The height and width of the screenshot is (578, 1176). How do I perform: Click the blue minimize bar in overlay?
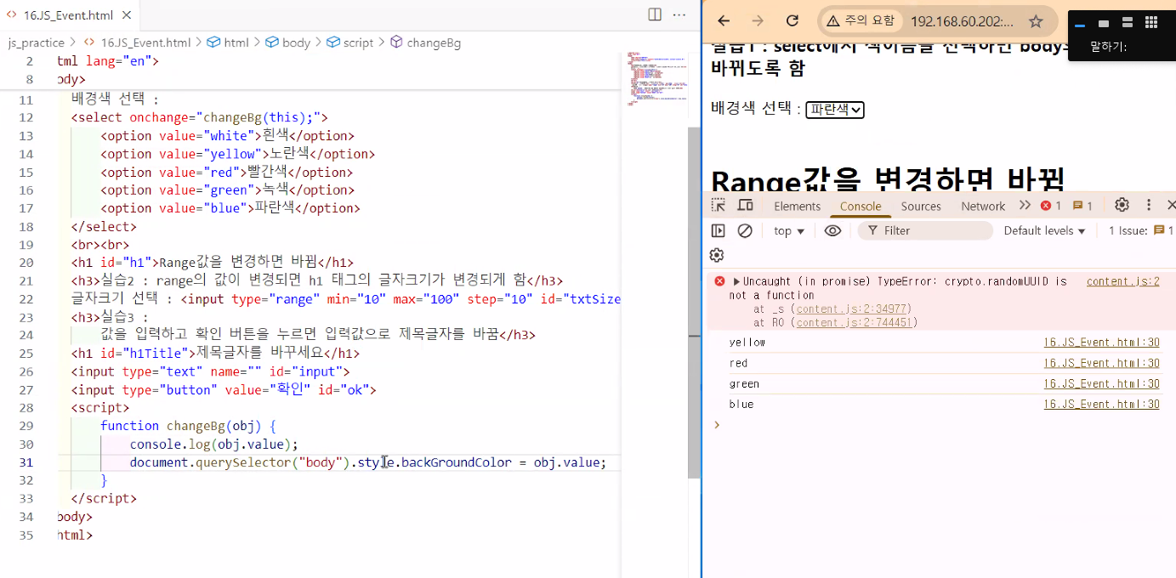click(x=1080, y=25)
